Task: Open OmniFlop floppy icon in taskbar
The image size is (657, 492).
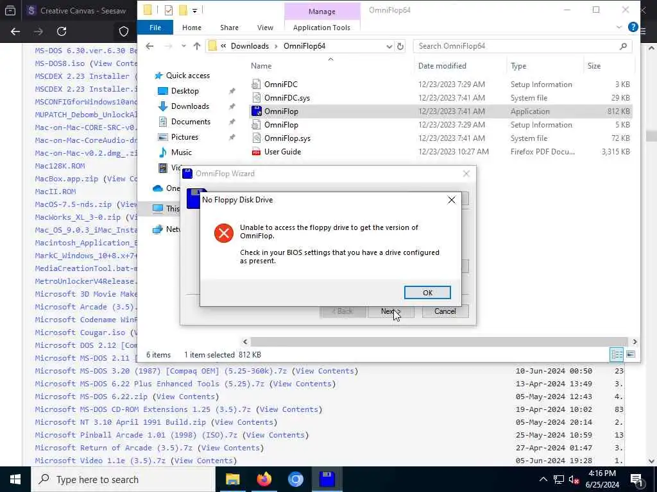Action: [327, 479]
